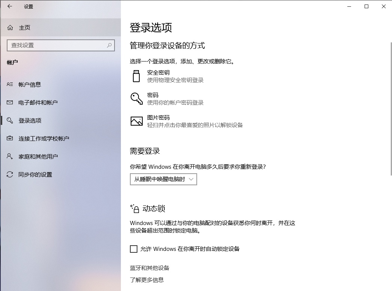The image size is (392, 291).
Task: Click the 查找设置 search field
Action: 61,45
